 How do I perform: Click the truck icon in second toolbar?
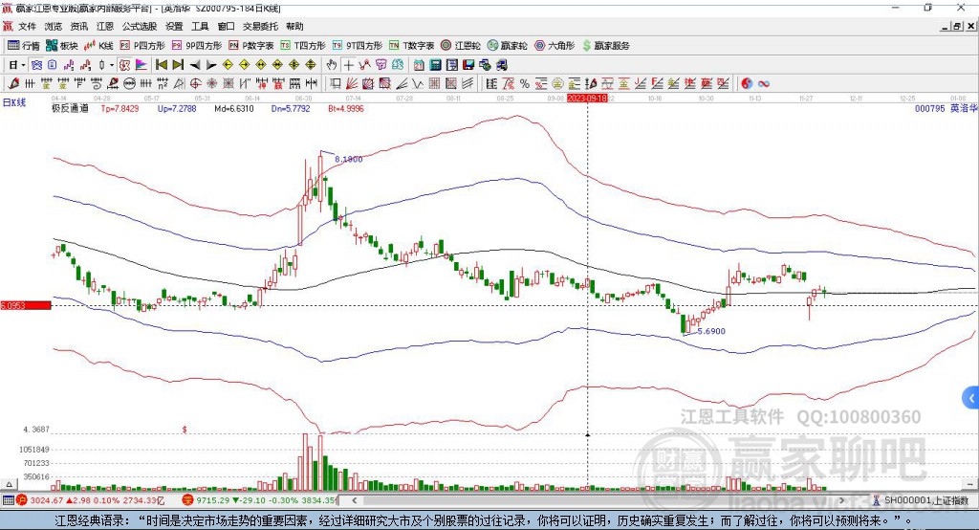coord(503,65)
